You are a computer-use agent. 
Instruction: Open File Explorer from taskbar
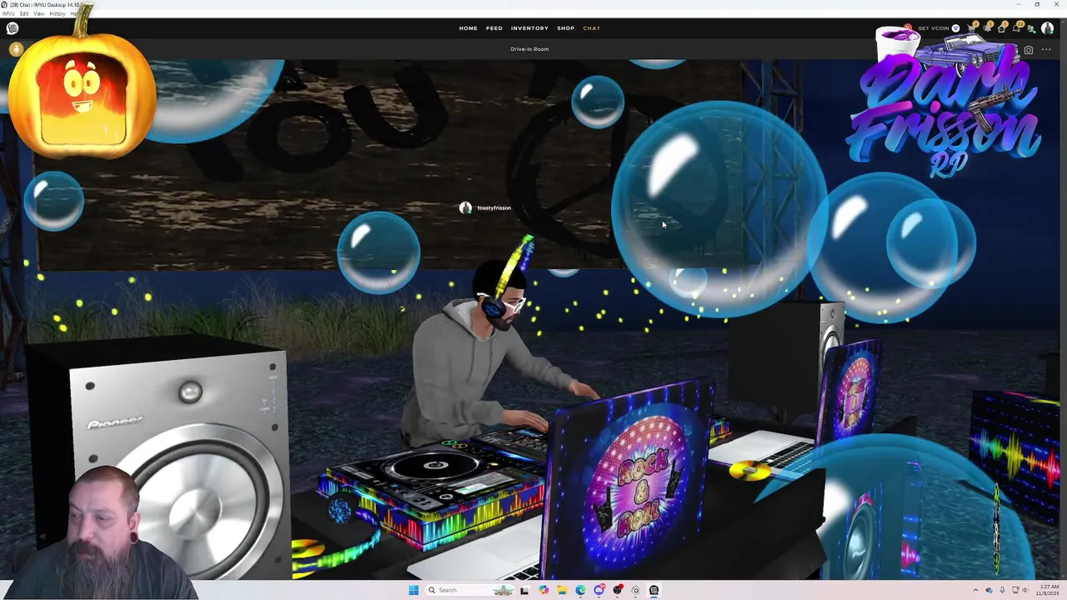pyautogui.click(x=562, y=590)
